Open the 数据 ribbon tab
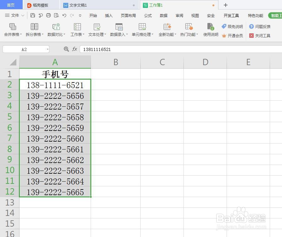Screen dimensions: 282x237 pyautogui.click(x=163, y=16)
